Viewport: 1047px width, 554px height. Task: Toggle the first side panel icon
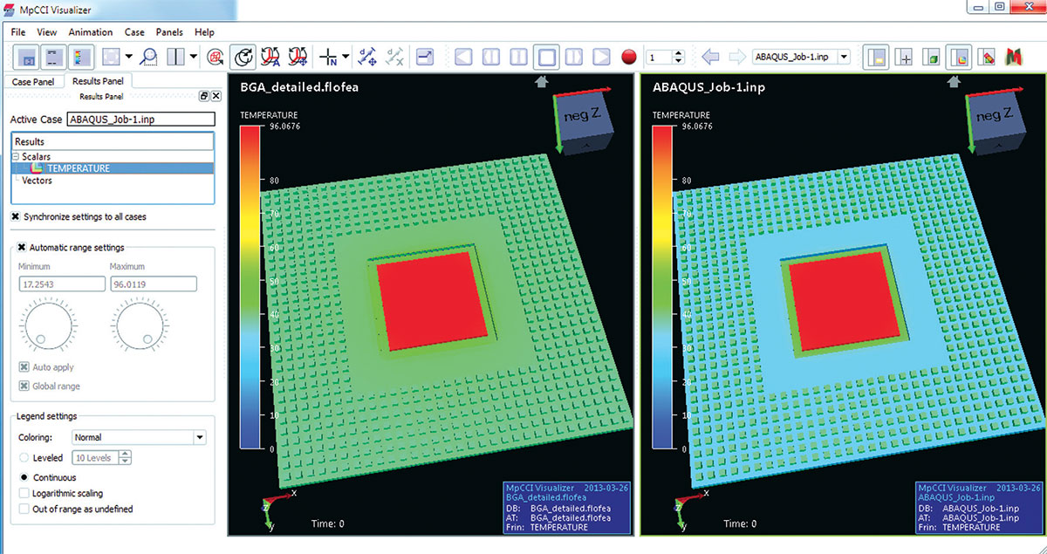click(875, 58)
